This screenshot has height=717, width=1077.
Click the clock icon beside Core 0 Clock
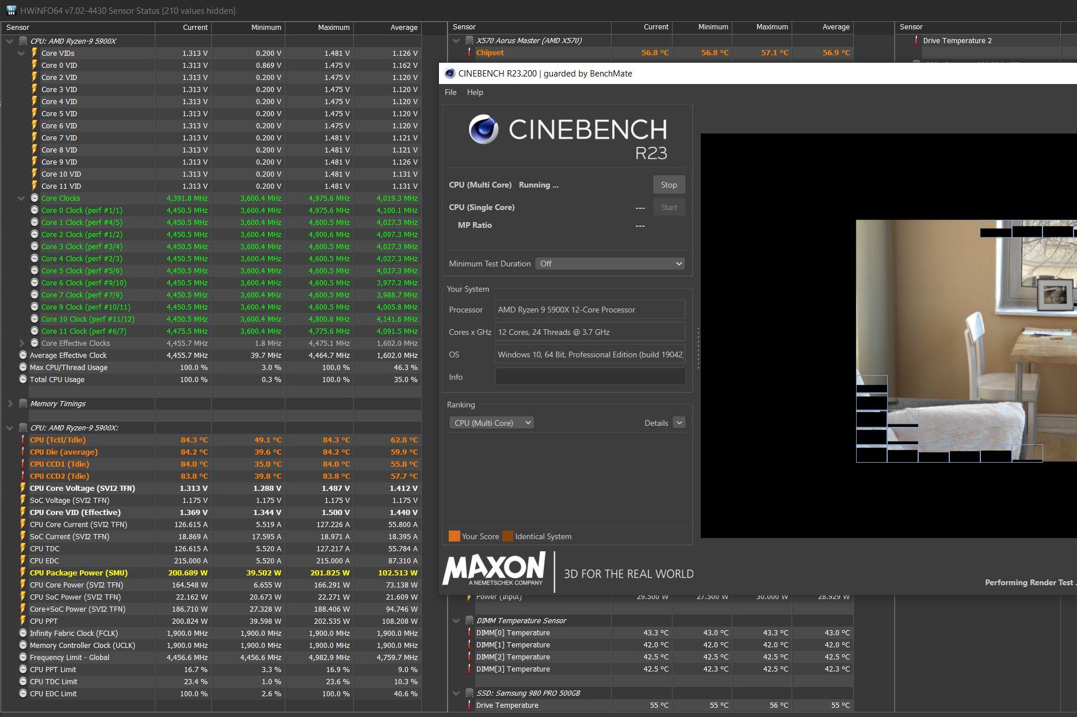point(35,210)
